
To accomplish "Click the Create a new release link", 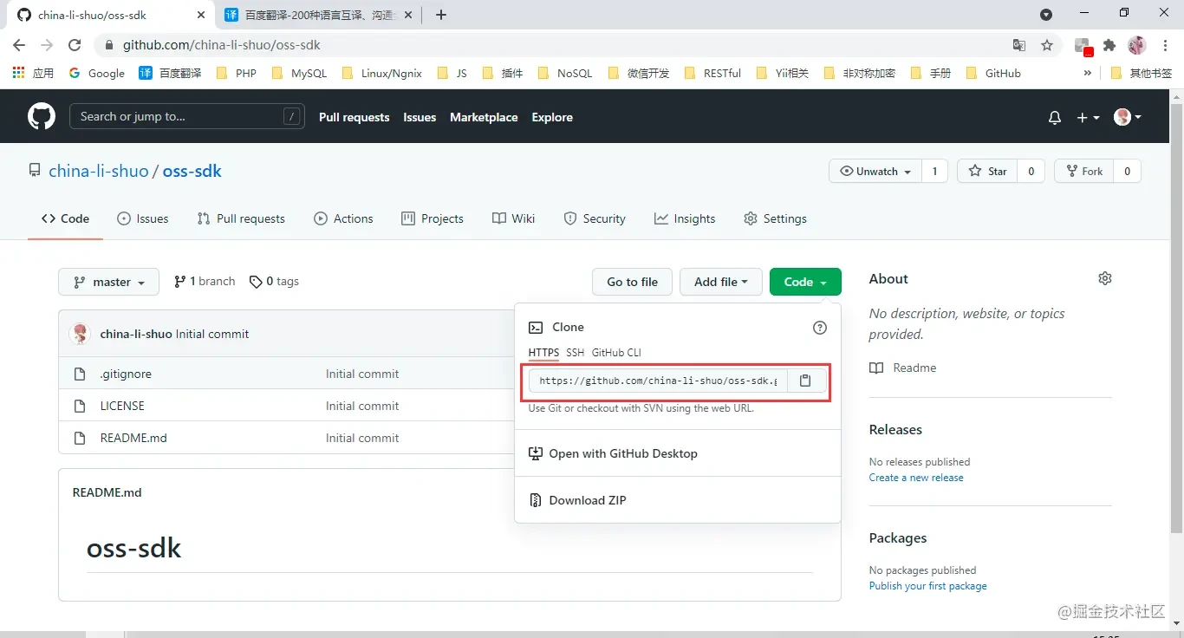I will pyautogui.click(x=916, y=478).
